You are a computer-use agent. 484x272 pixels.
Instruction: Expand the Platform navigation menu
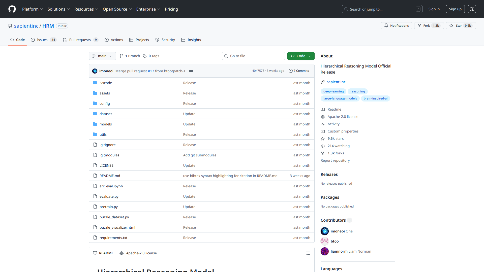(x=33, y=9)
